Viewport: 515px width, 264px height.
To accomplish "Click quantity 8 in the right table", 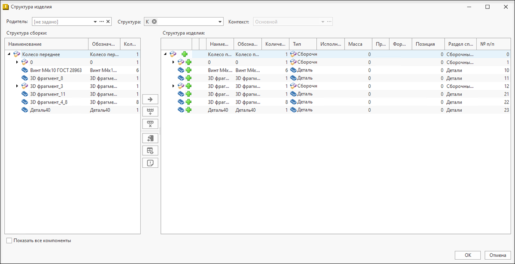I will click(286, 102).
